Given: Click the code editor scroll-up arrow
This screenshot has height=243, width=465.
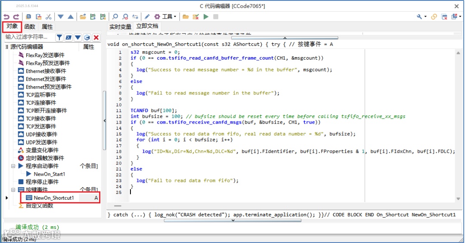Looking at the screenshot, I should tap(458, 53).
